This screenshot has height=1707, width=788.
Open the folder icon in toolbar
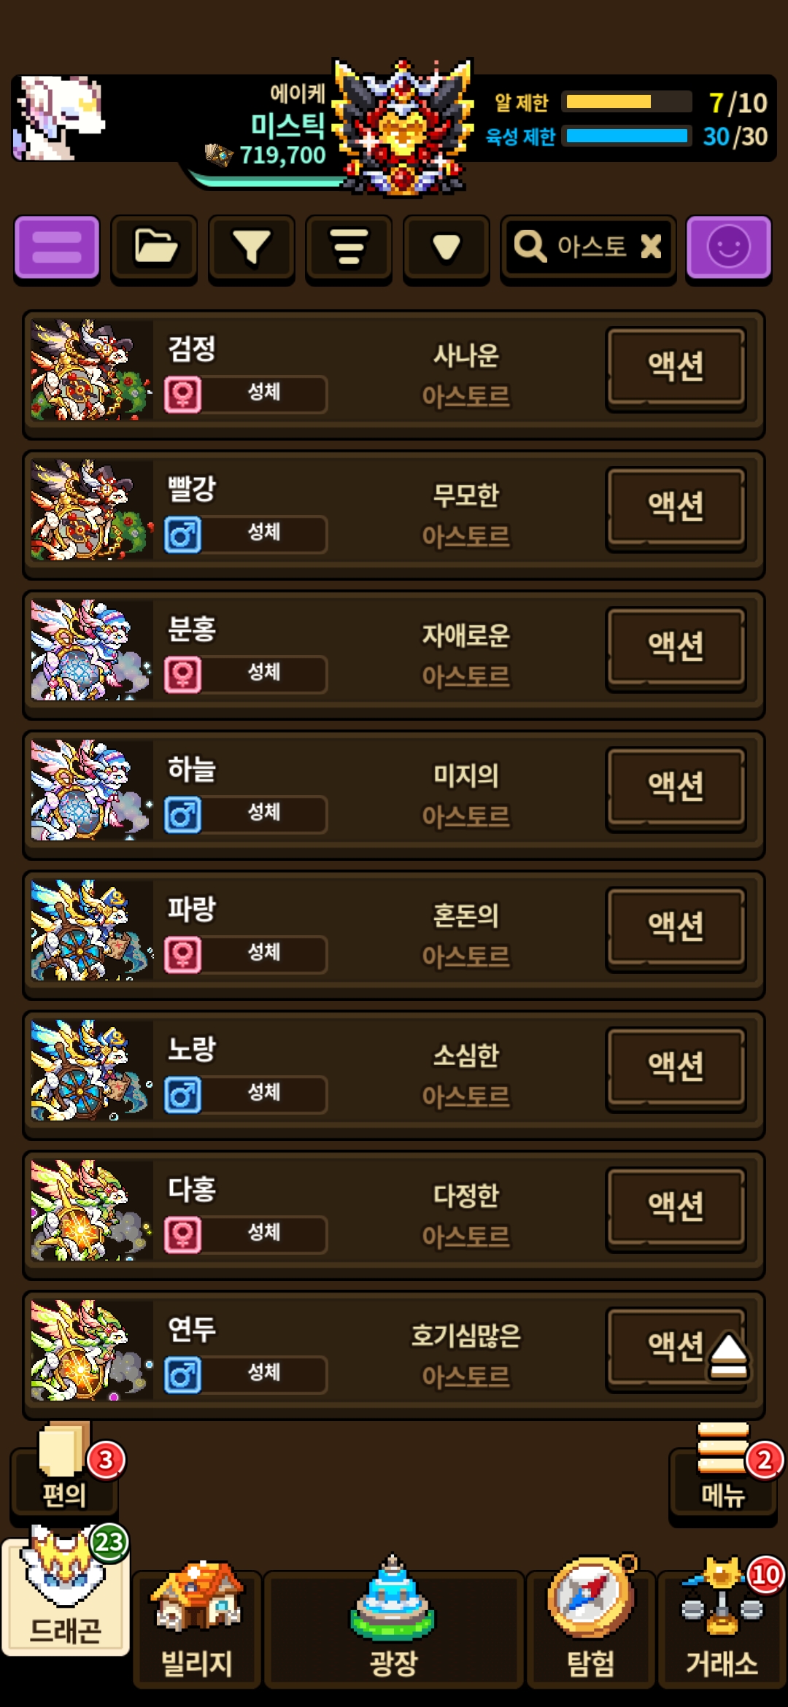pyautogui.click(x=155, y=247)
